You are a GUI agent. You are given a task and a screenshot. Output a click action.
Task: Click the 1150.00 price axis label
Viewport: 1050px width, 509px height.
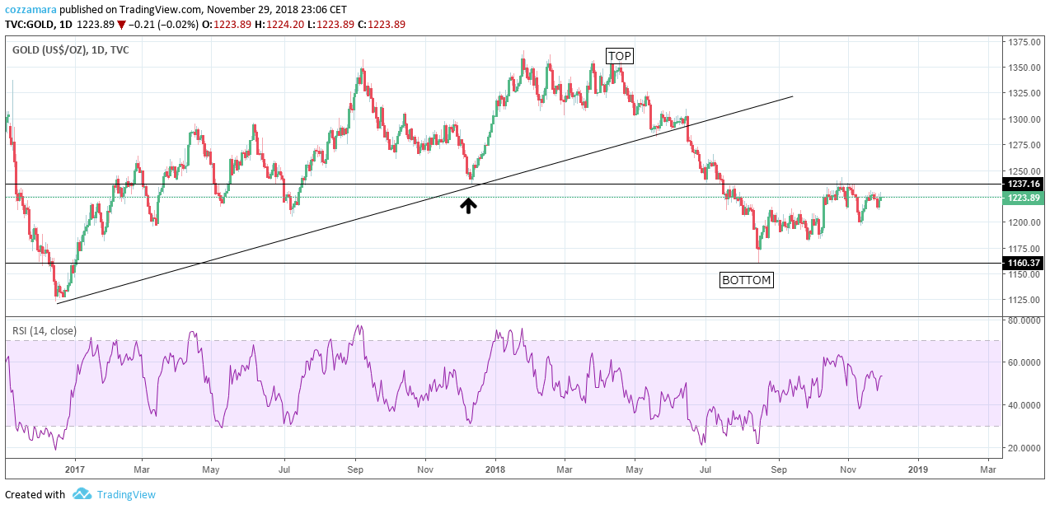[x=1023, y=274]
